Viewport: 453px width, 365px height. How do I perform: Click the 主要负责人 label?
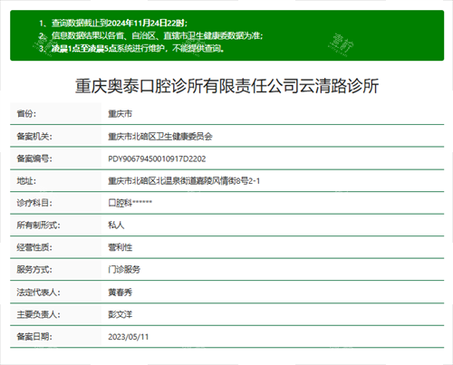38,314
